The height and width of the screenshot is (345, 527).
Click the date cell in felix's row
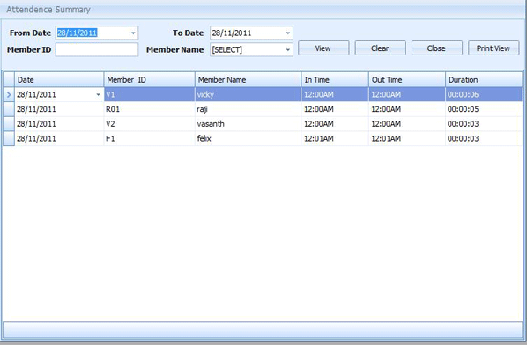pyautogui.click(x=59, y=138)
